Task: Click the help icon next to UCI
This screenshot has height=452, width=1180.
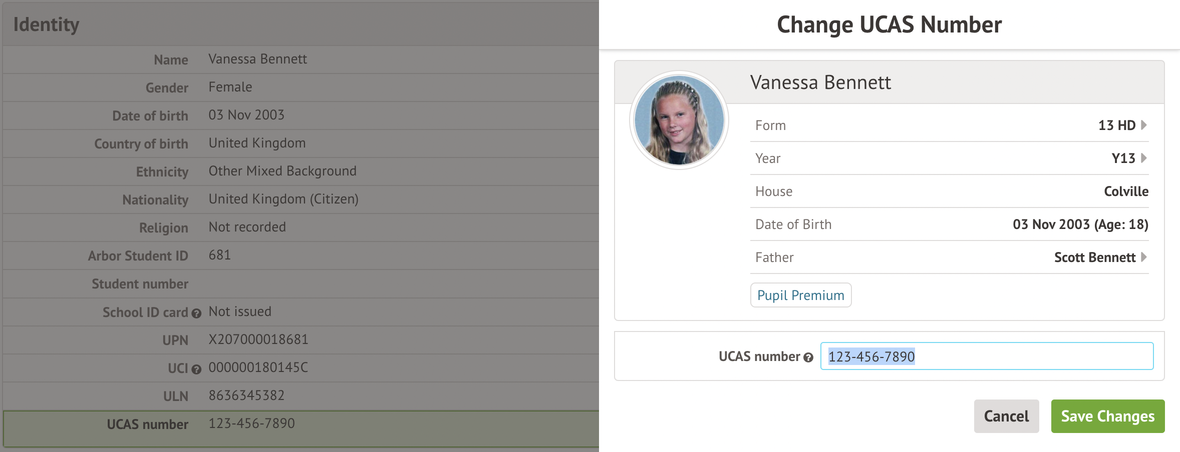Action: click(x=196, y=369)
